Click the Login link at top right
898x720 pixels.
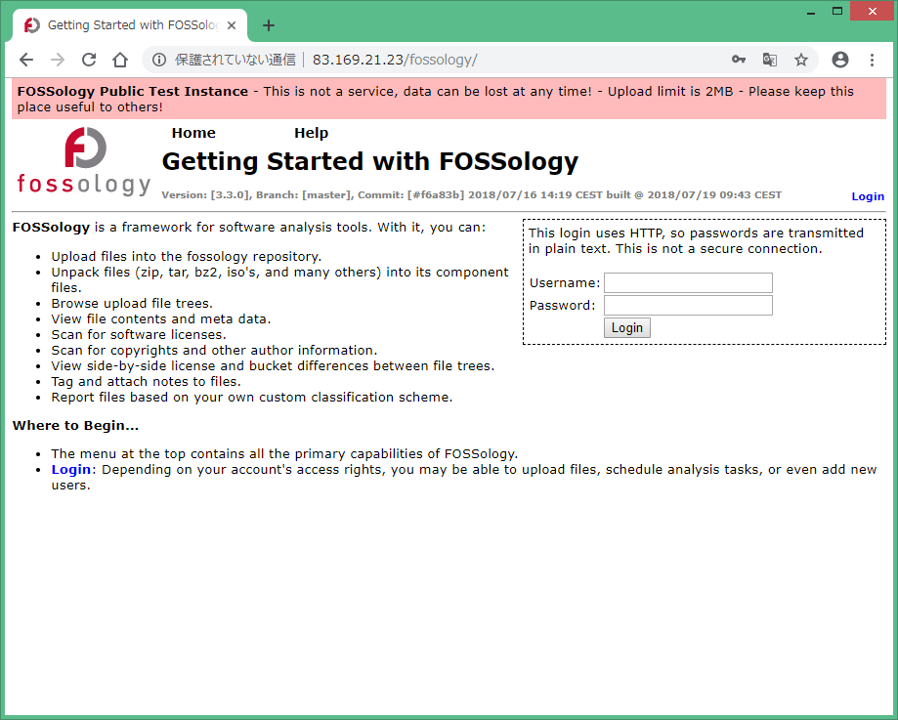(x=867, y=195)
